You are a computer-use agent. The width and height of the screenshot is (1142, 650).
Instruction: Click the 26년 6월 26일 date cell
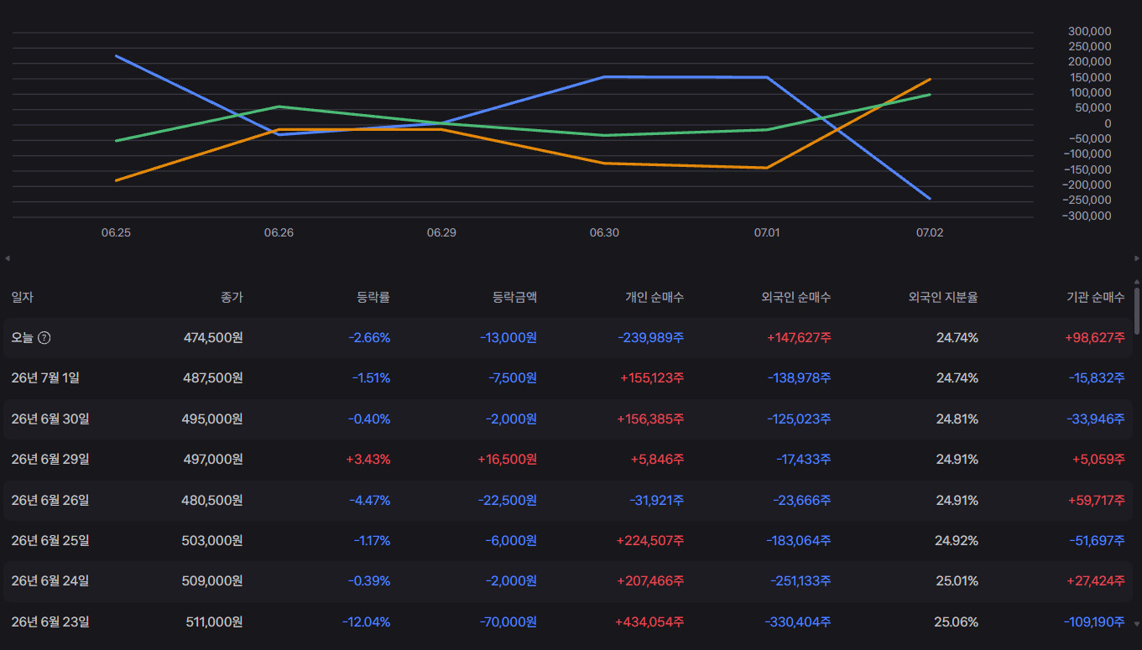click(50, 500)
